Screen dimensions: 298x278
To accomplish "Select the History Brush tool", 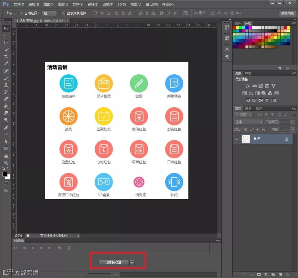I will click(6, 92).
